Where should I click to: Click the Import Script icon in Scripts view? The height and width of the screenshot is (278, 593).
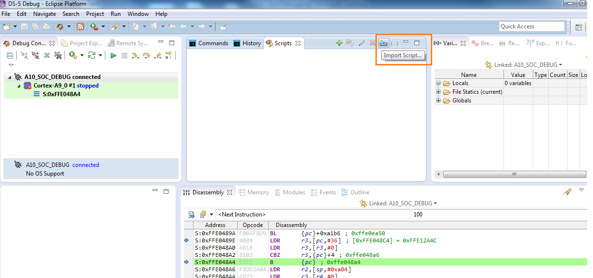coord(384,43)
